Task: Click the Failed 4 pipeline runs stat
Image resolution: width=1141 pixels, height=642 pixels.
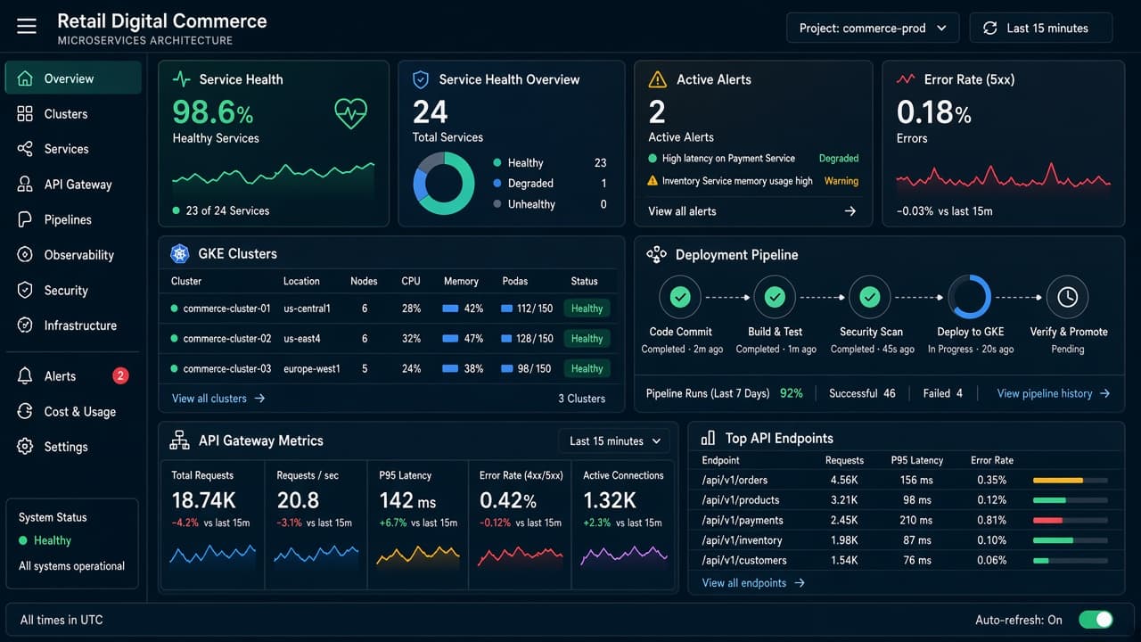Action: [x=943, y=393]
